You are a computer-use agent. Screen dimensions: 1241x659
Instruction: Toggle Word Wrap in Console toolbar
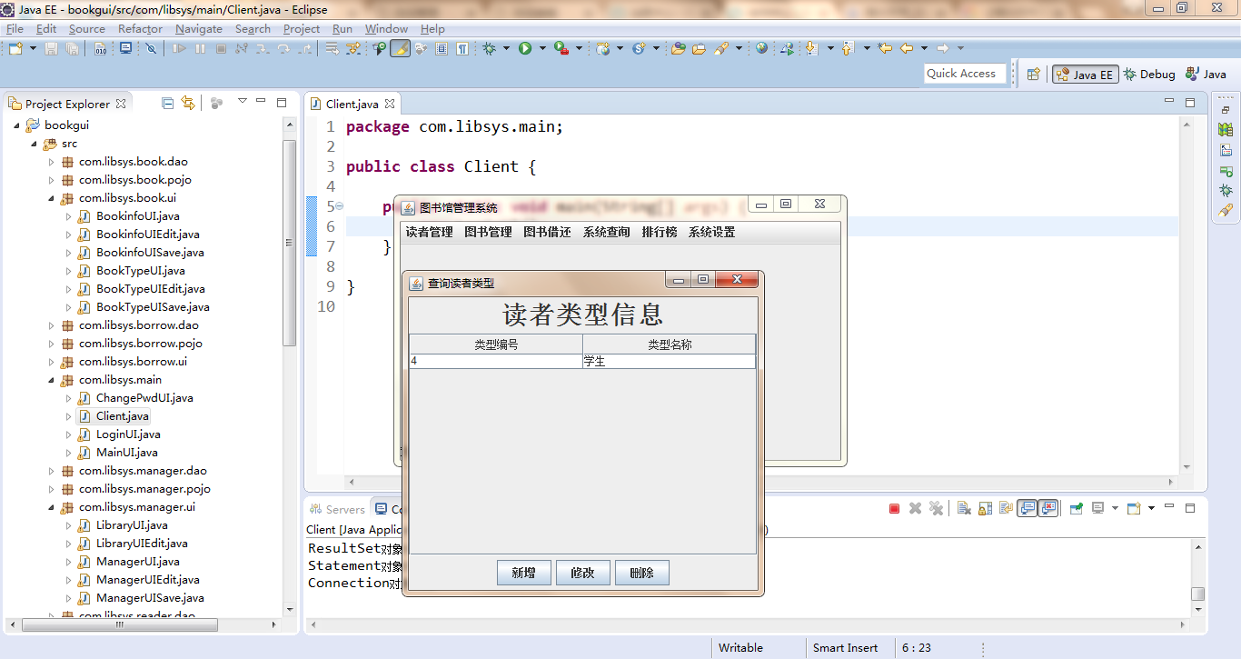click(x=1006, y=509)
